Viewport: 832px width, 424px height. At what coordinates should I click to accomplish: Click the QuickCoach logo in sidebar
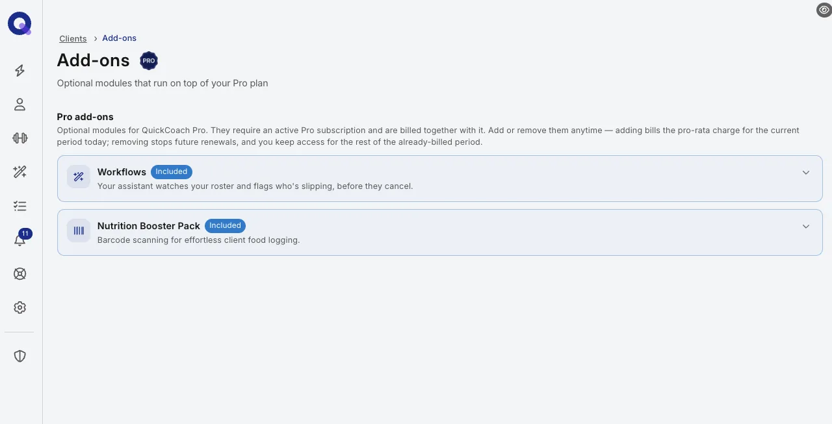pyautogui.click(x=19, y=24)
